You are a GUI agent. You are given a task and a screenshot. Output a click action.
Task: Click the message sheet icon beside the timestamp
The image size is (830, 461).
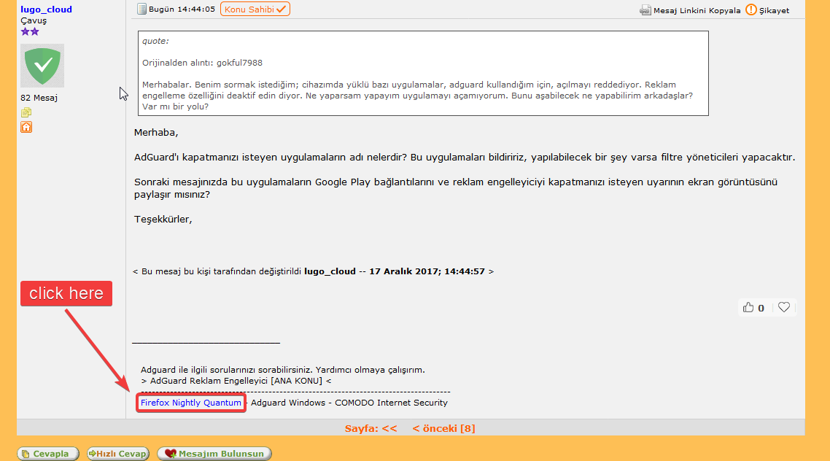[x=140, y=9]
